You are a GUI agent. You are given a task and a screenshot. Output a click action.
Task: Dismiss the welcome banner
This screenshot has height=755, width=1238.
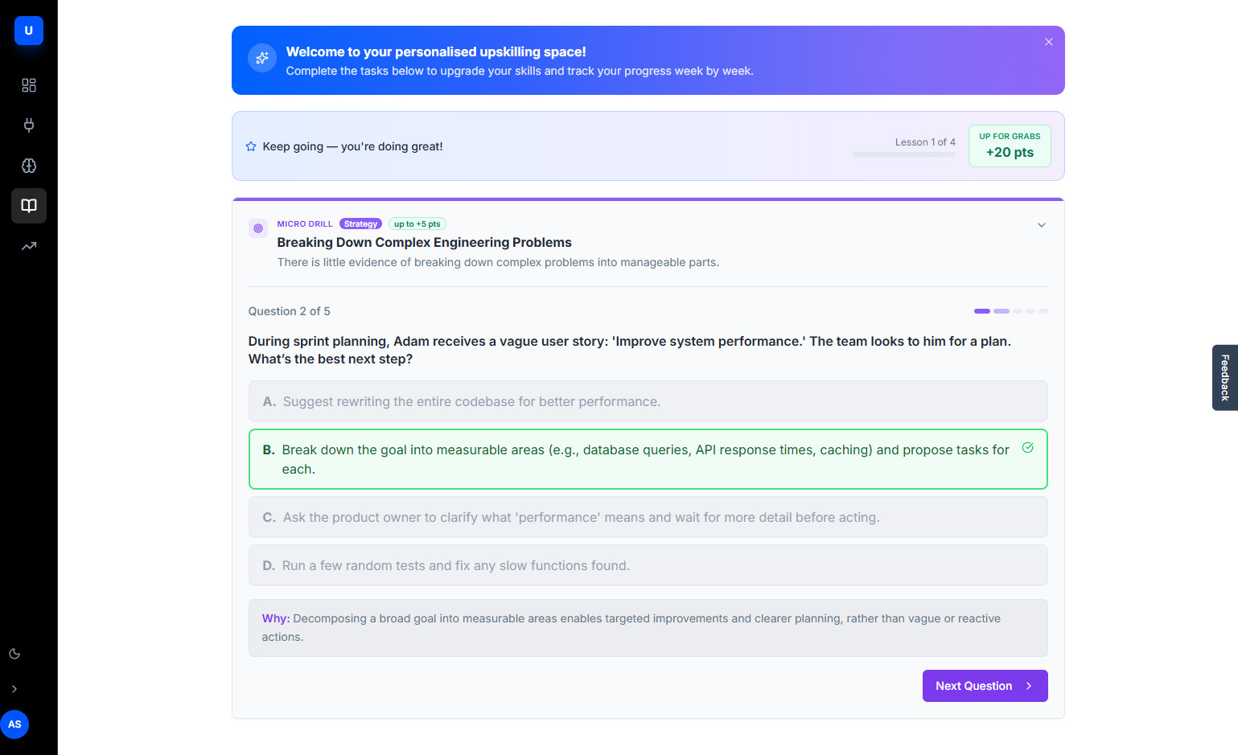[x=1048, y=42]
